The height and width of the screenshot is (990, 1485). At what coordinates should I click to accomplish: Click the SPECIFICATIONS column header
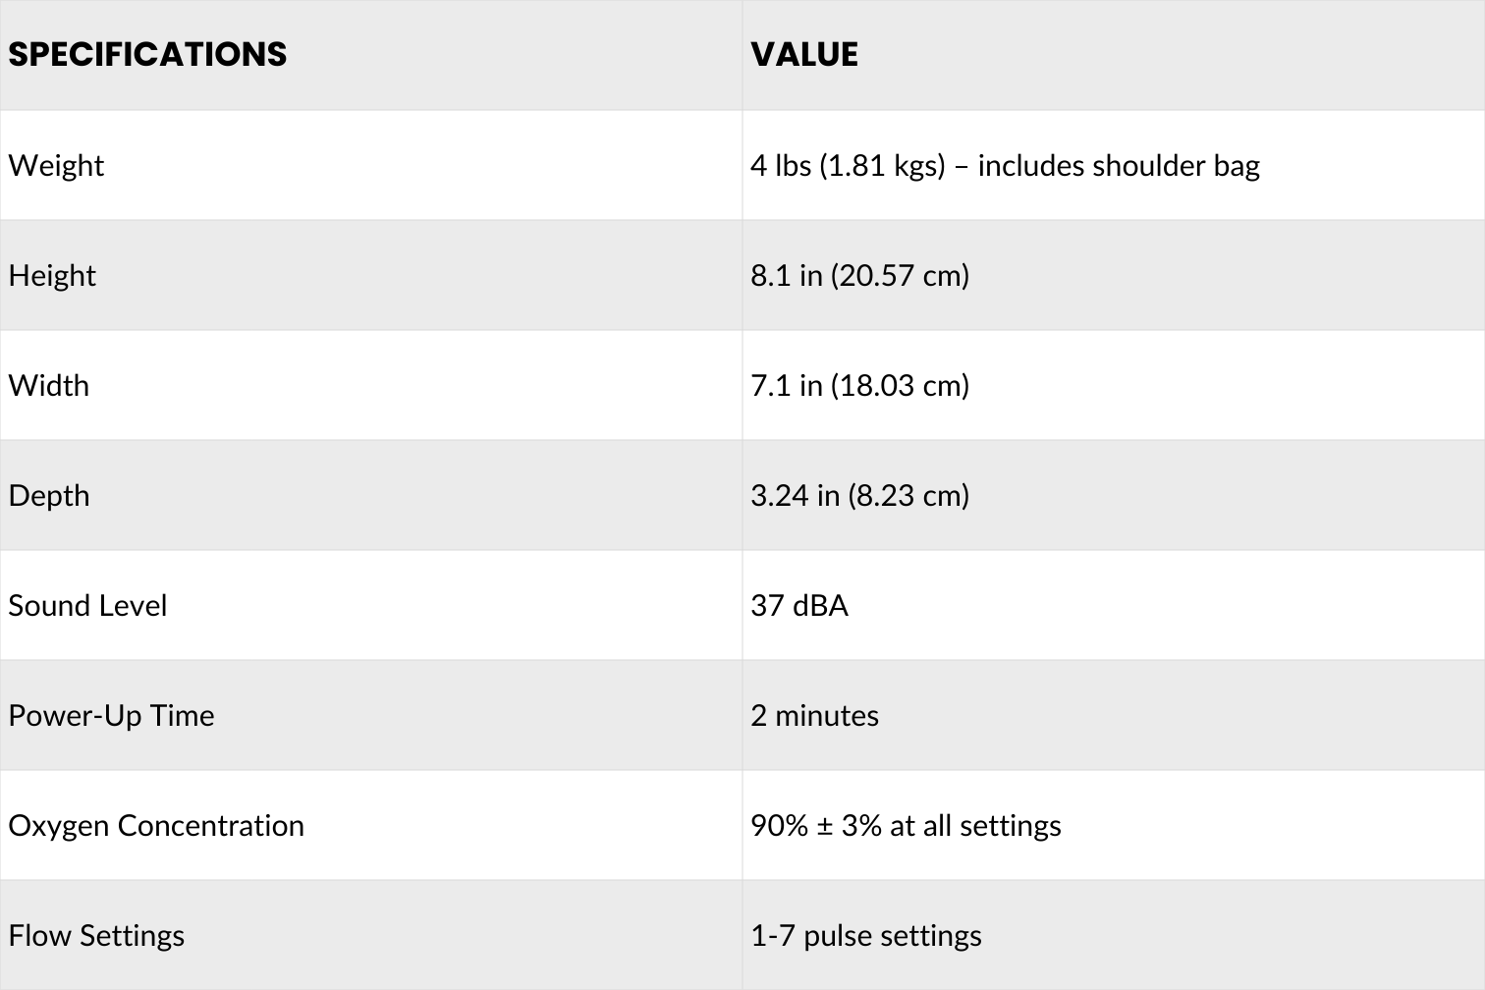[147, 54]
